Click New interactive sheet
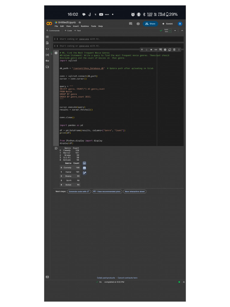The image size is (230, 307). pos(134,192)
